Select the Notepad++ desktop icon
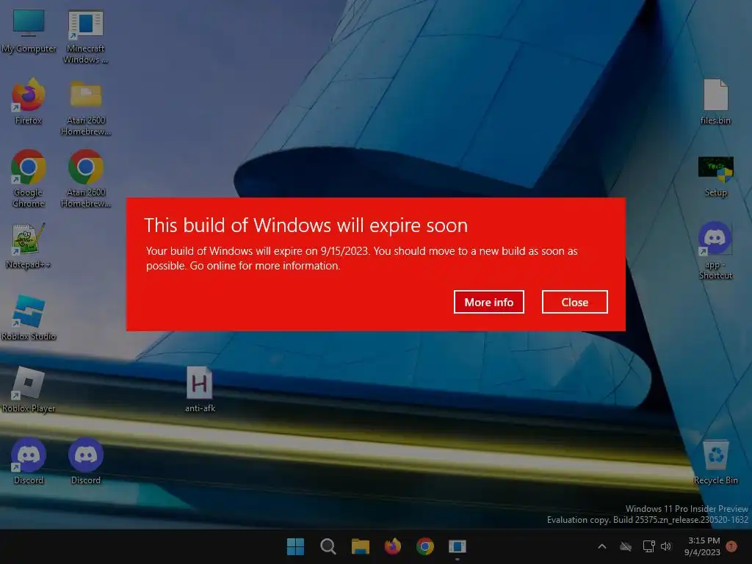752x564 pixels. pos(29,245)
